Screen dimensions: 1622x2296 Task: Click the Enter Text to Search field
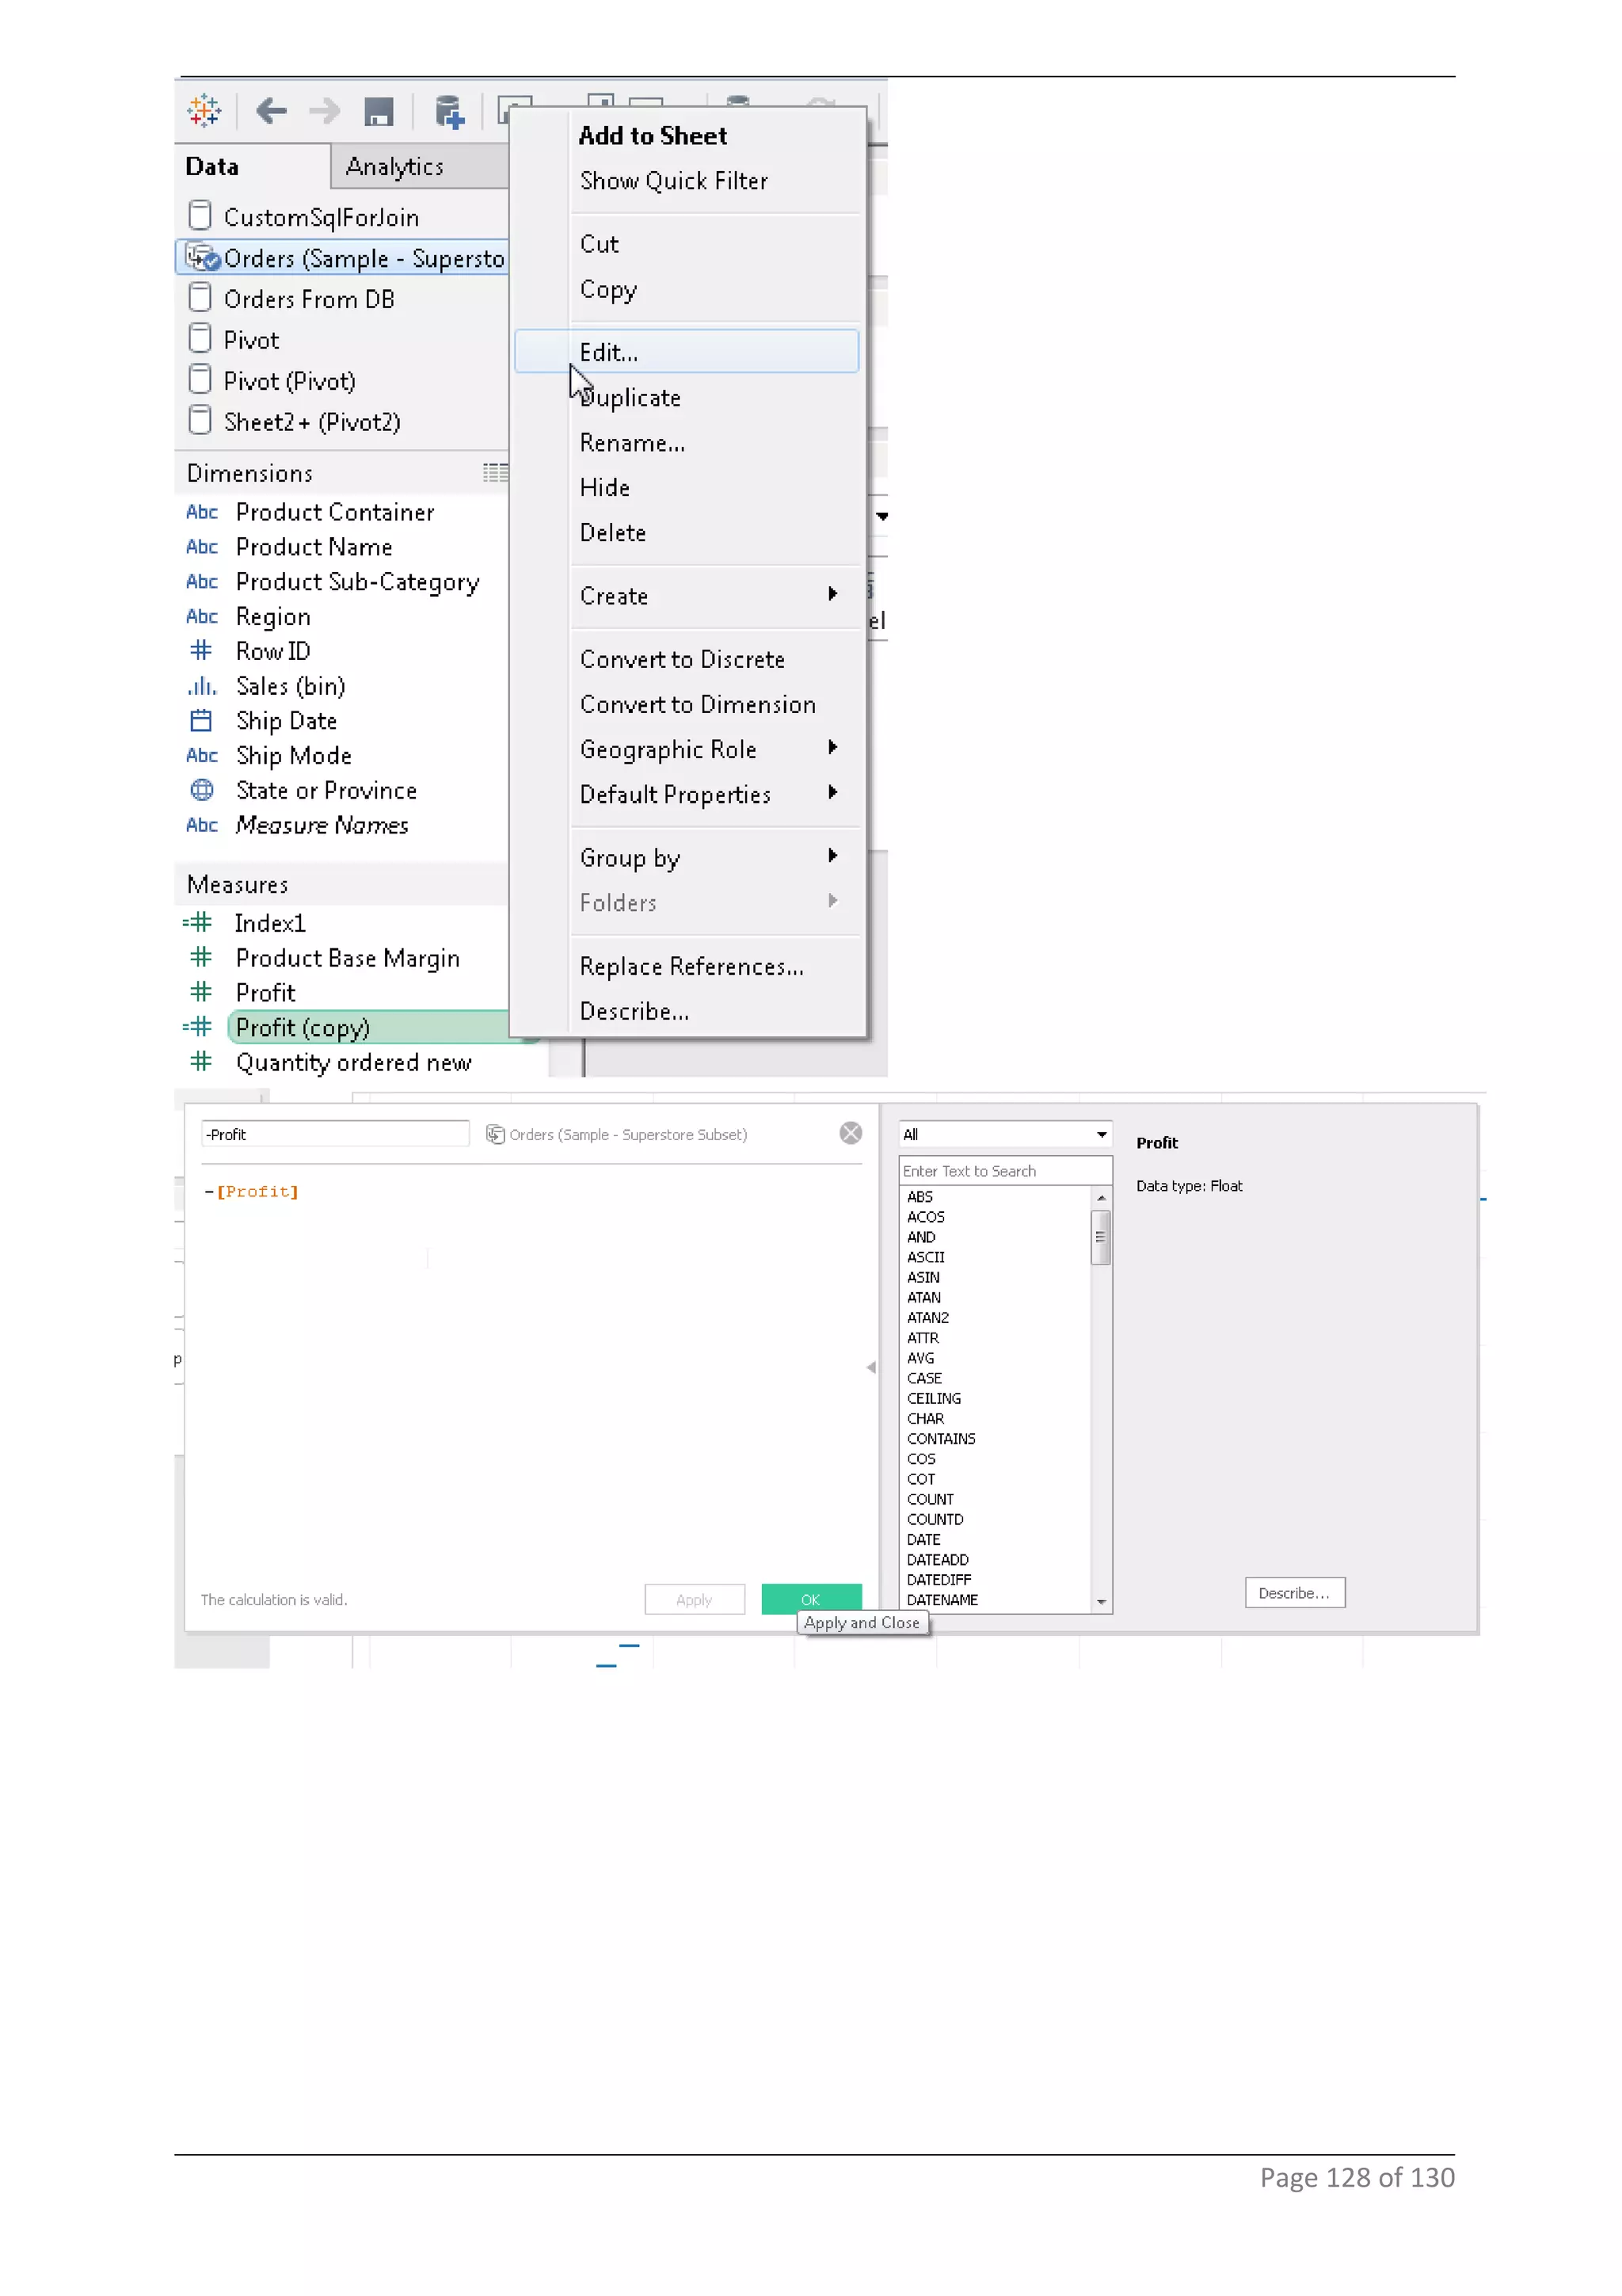click(1004, 1171)
